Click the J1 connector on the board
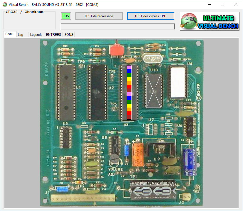243x211 pixels. coord(83,198)
